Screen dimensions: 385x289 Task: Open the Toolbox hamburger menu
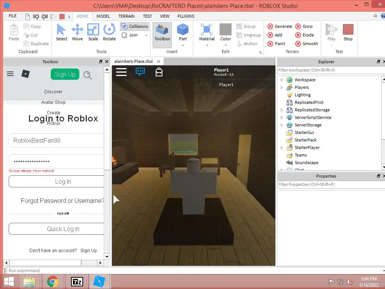(x=10, y=74)
